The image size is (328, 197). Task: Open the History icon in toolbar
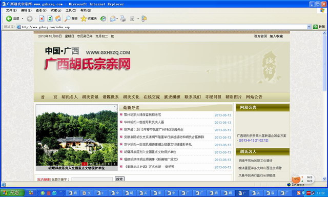tap(103, 18)
